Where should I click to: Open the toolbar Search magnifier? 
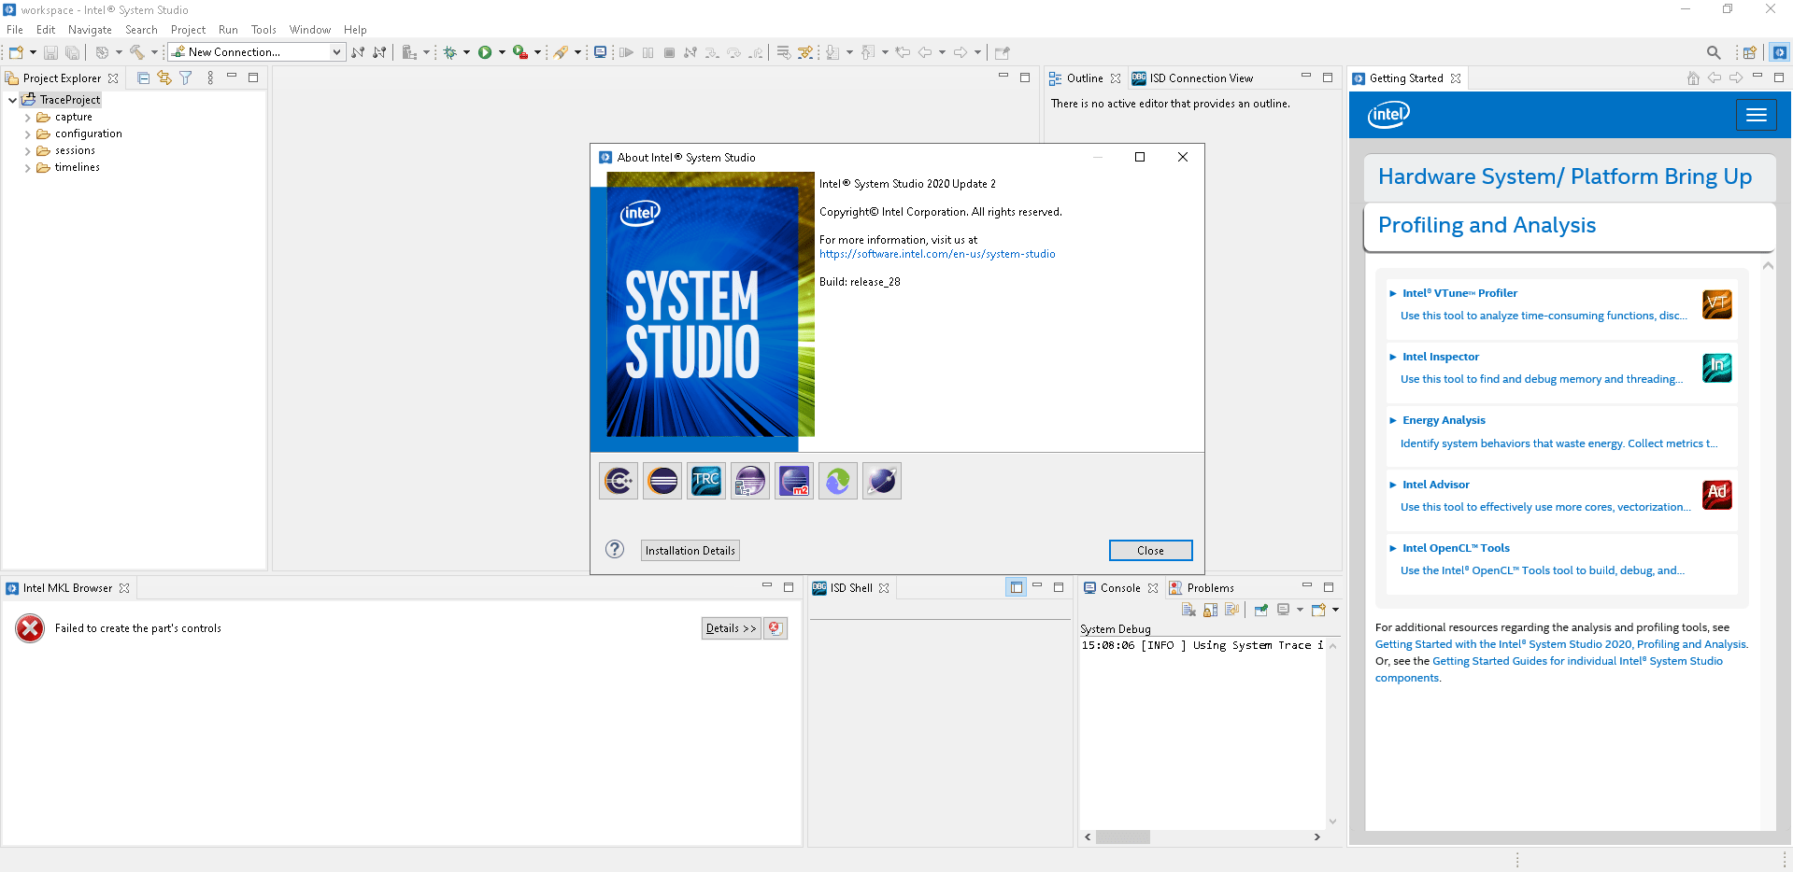point(1713,52)
